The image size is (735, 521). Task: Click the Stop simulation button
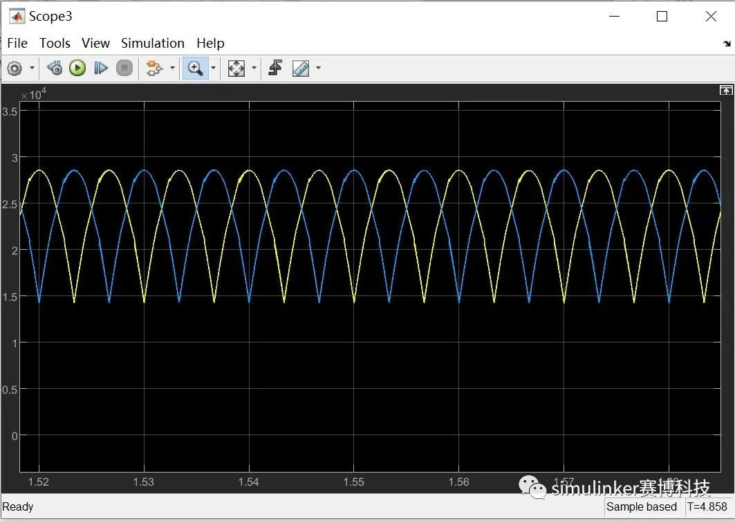click(124, 68)
